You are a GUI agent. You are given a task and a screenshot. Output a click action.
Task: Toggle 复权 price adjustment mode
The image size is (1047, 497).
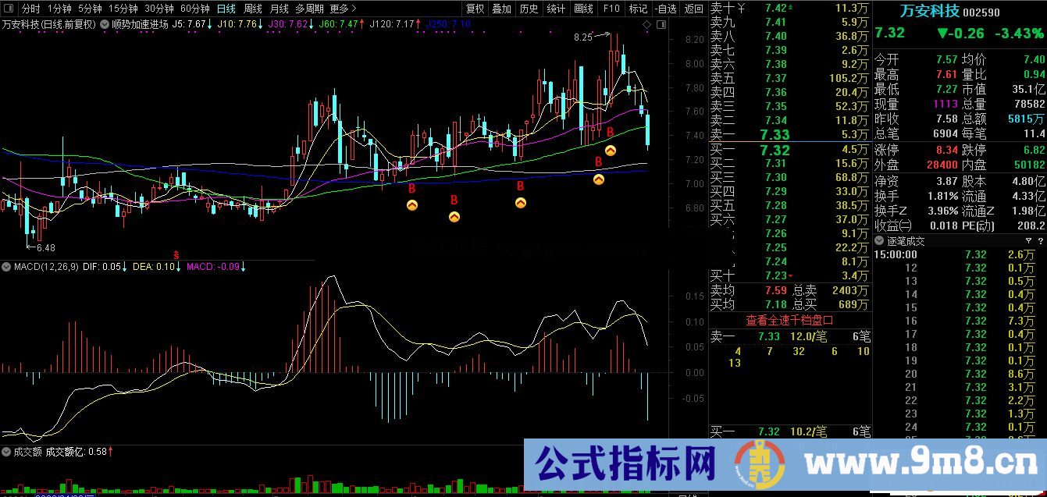pyautogui.click(x=475, y=8)
